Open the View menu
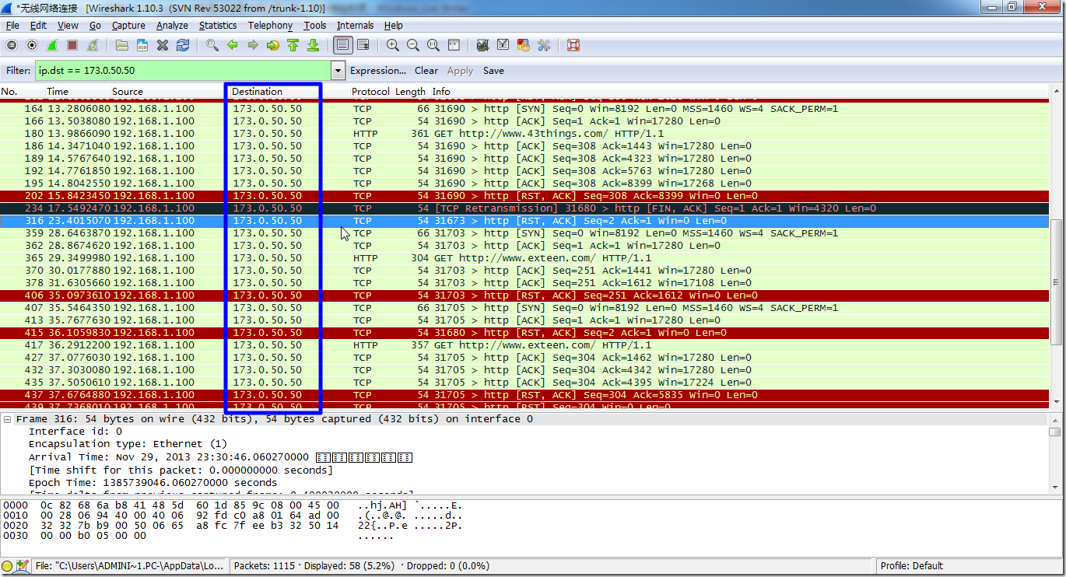Screen dimensions: 1066x577 [x=68, y=26]
